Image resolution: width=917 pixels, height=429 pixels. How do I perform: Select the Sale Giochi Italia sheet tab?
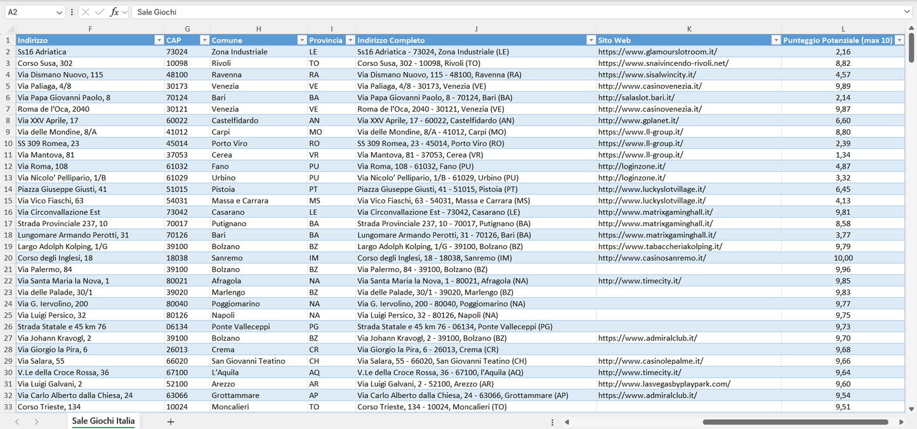[x=103, y=421]
